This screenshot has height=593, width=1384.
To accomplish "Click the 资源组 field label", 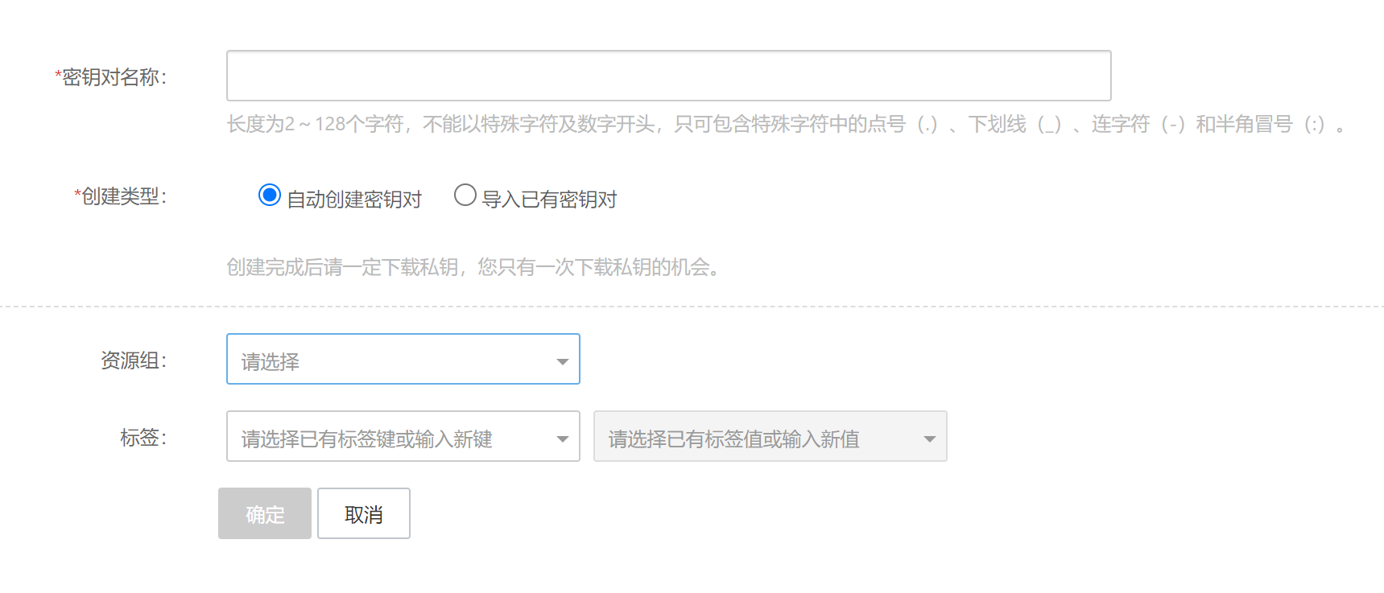I will click(x=134, y=360).
